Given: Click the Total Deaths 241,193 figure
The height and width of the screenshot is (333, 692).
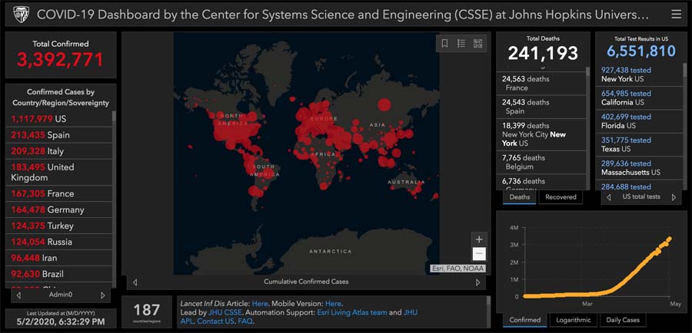Looking at the screenshot, I should (x=543, y=53).
